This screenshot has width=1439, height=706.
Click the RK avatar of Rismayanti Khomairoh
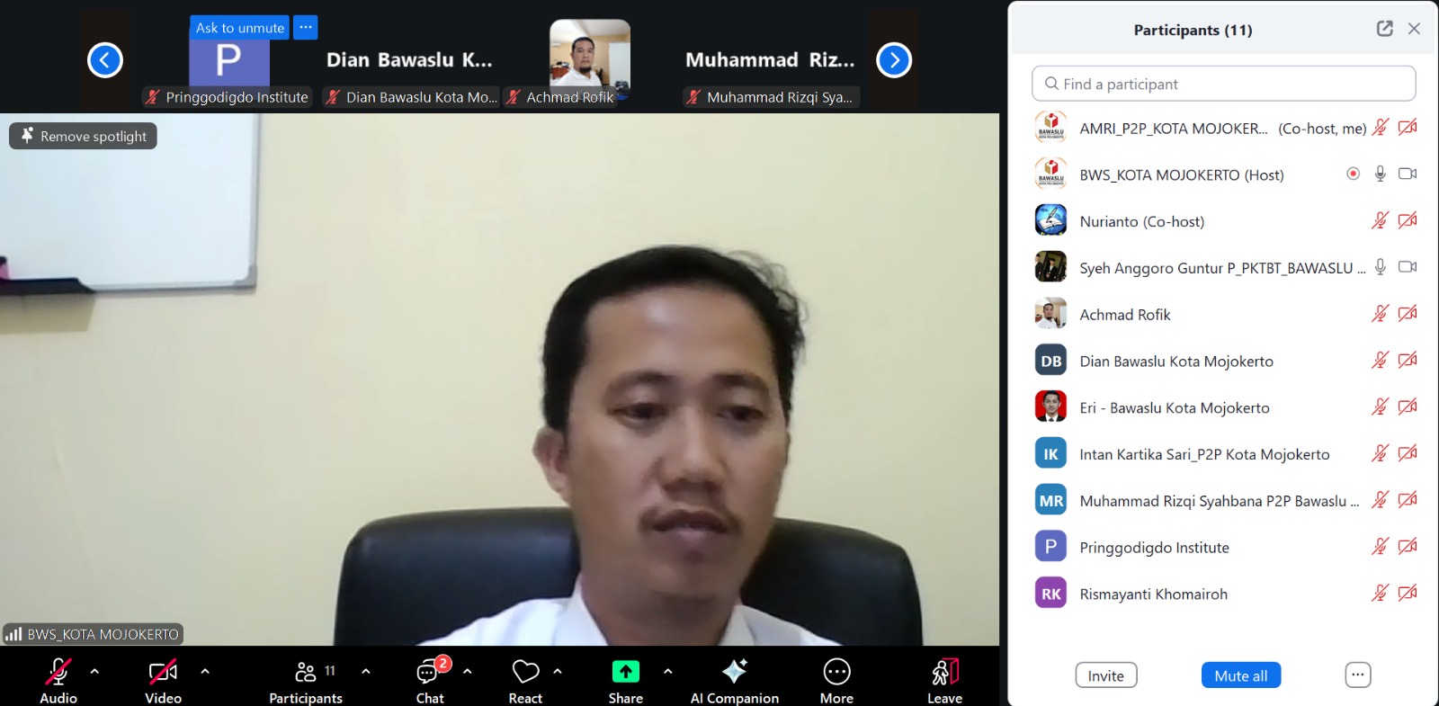[1050, 594]
